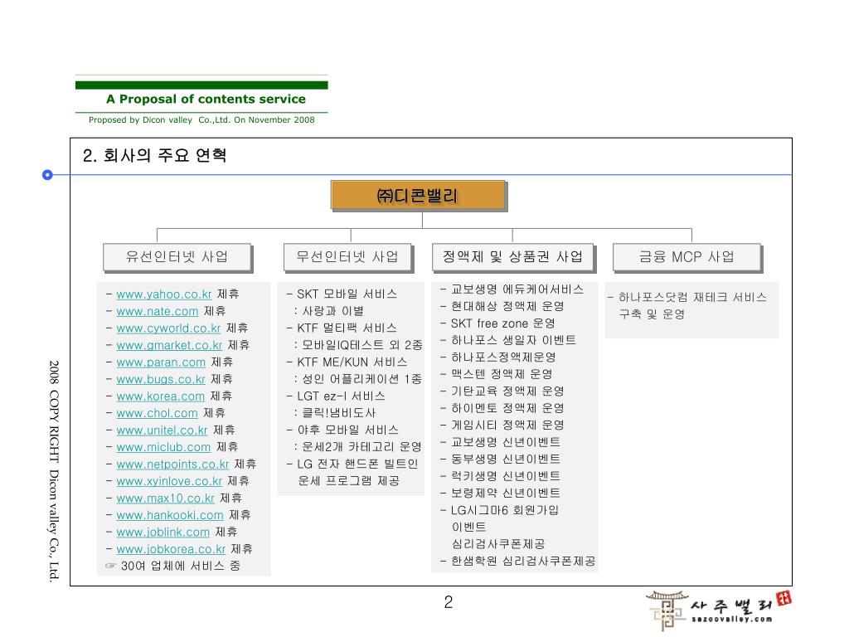The height and width of the screenshot is (637, 849).
Task: Select the 보령제약 신년이벤트 line
Action: point(500,494)
